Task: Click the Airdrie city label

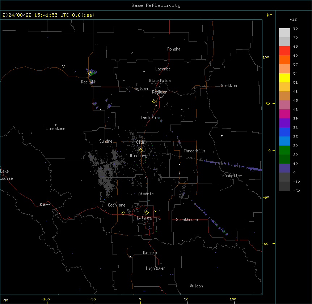Action: point(146,194)
